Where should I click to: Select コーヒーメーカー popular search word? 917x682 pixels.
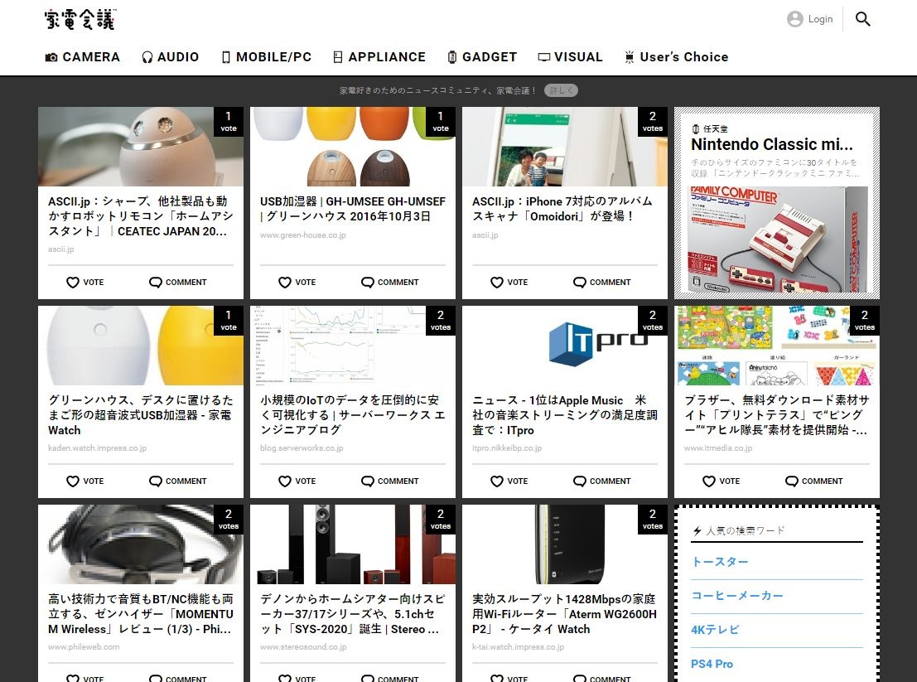point(737,596)
